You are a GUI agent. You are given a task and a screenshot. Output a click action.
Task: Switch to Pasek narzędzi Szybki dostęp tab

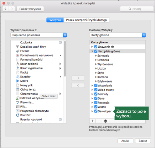click(87, 20)
